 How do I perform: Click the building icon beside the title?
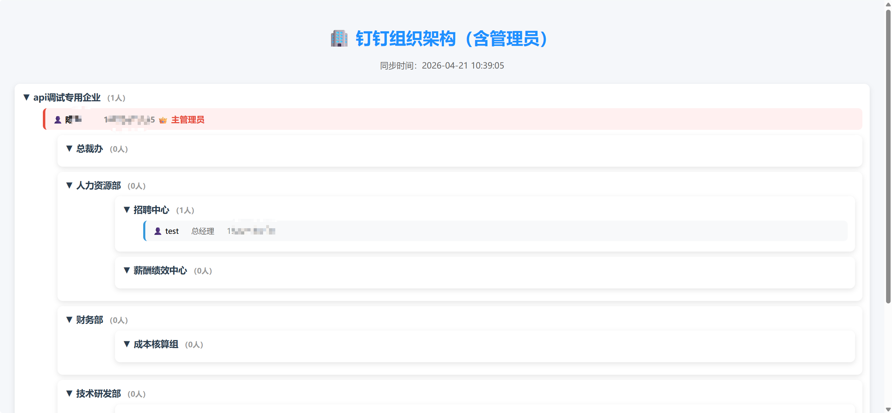339,38
